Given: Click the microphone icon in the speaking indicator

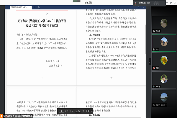Looking at the screenshot, I should tap(136, 3).
